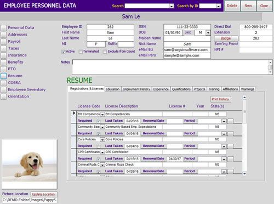Click the Update Location button
This screenshot has width=274, height=204.
coord(43,194)
